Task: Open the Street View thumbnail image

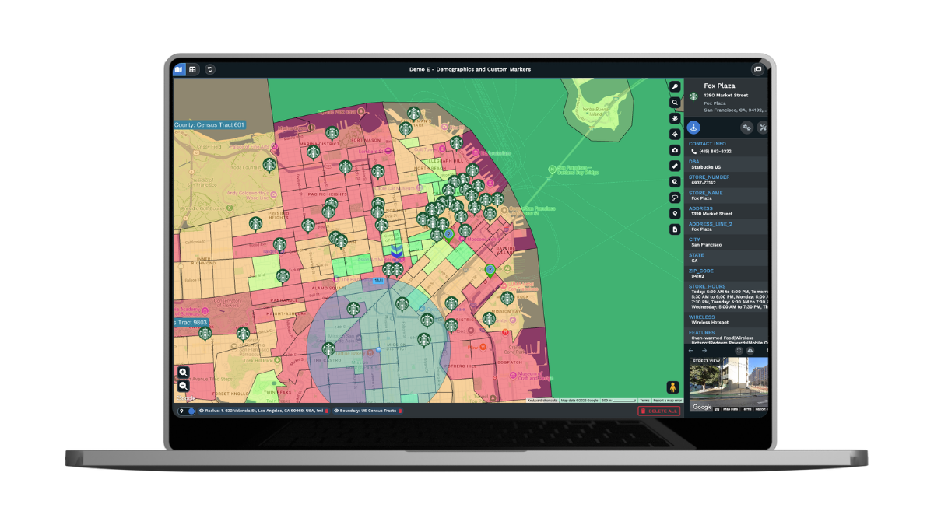Action: (728, 383)
